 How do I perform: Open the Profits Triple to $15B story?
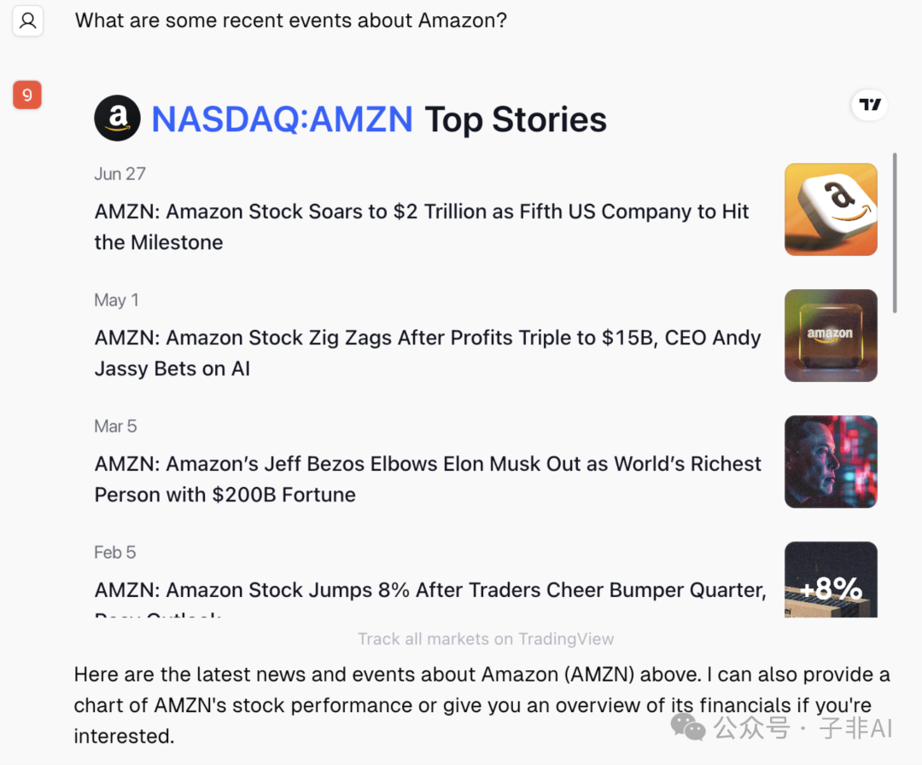click(428, 353)
